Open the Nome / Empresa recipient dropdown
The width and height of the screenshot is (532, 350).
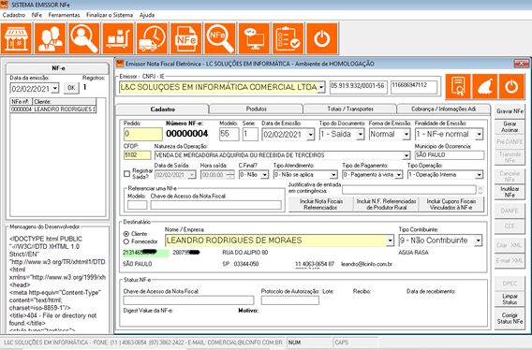(x=390, y=241)
